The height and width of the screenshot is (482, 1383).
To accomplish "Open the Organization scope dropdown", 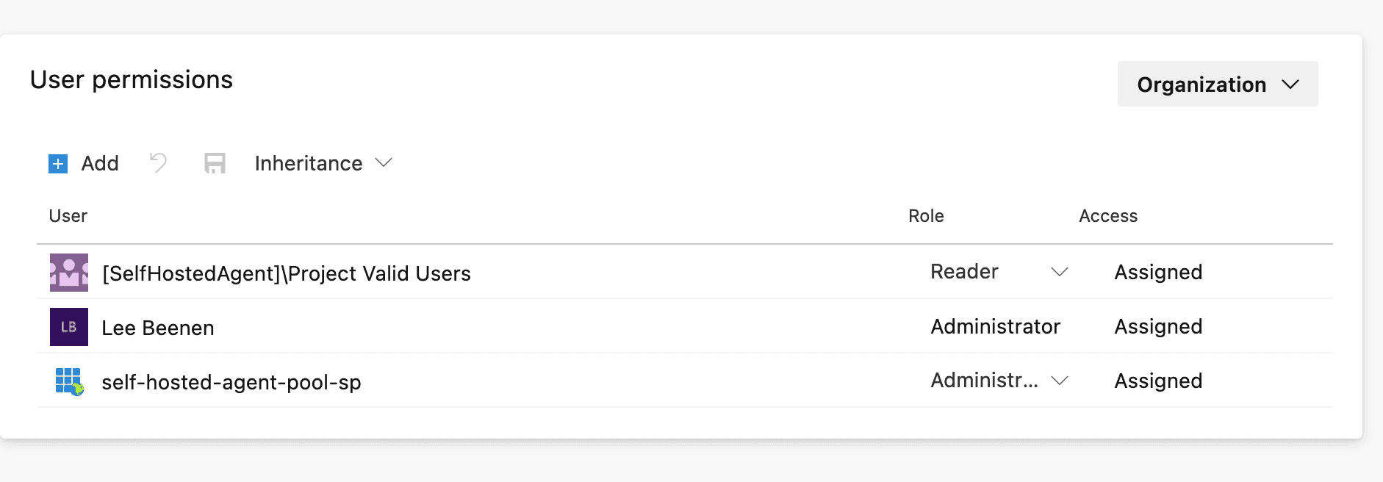I will (x=1217, y=84).
